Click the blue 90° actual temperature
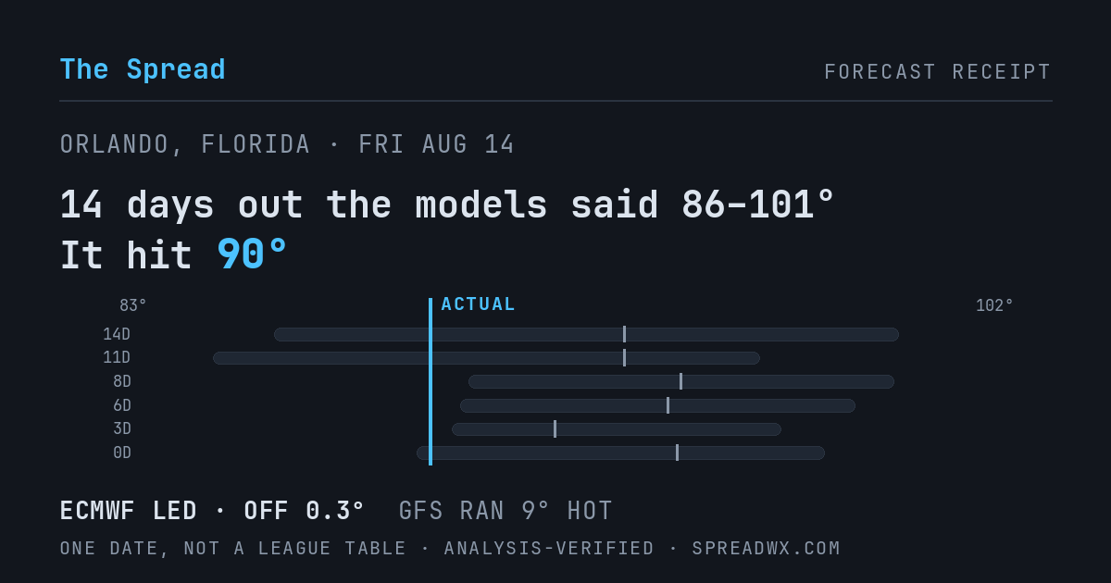Image resolution: width=1111 pixels, height=583 pixels. pos(252,254)
